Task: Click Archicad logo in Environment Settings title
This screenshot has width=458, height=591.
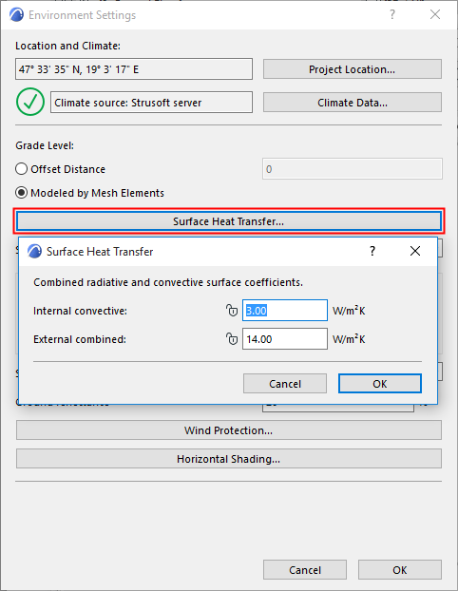Action: 16,14
